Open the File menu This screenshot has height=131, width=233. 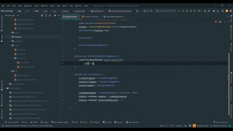pyautogui.click(x=8, y=6)
